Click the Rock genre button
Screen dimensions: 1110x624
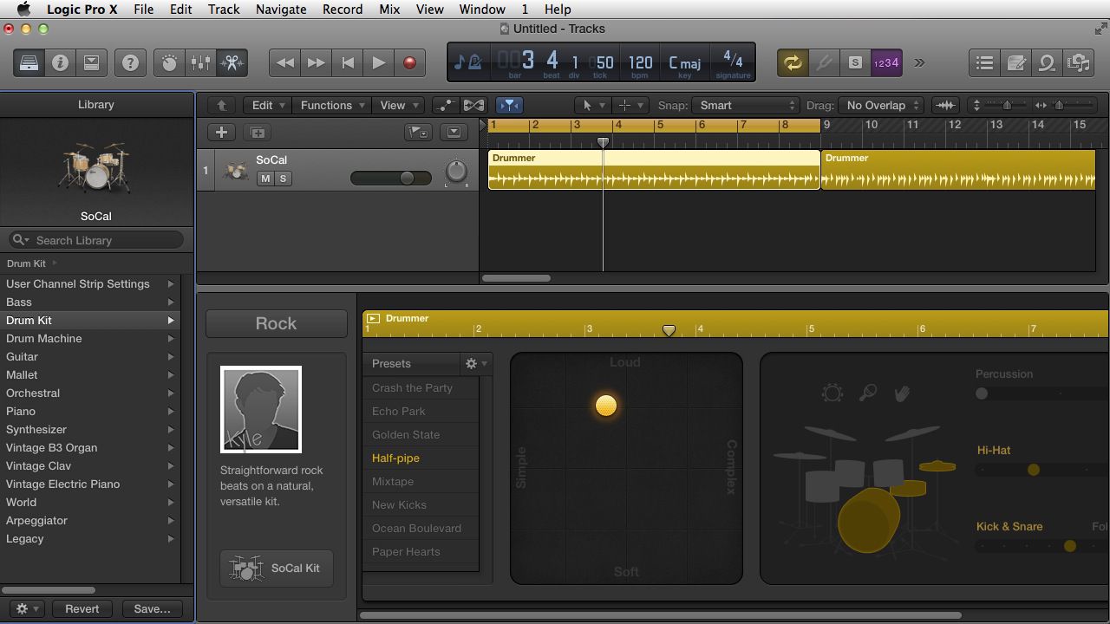pos(276,323)
